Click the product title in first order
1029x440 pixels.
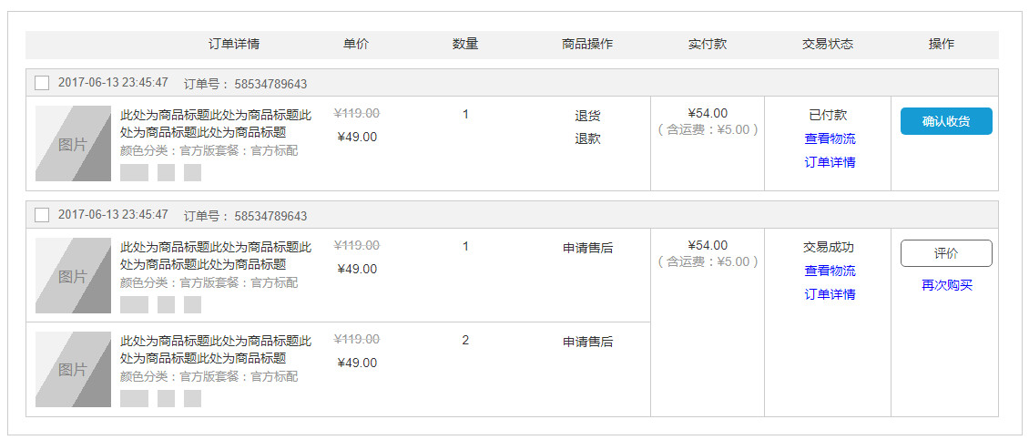point(216,124)
